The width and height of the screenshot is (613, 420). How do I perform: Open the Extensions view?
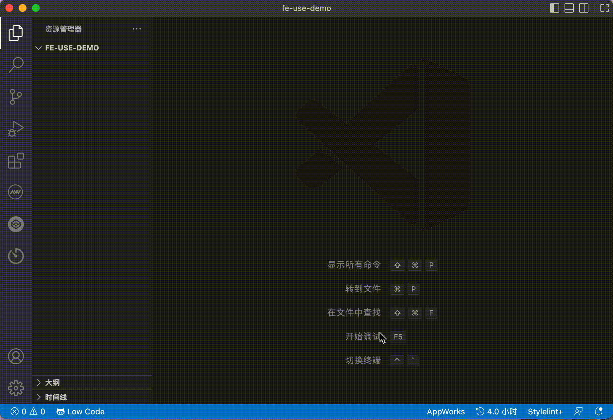point(16,161)
